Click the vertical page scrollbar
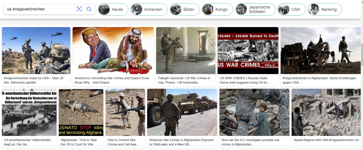The width and height of the screenshot is (363, 150). (362, 48)
